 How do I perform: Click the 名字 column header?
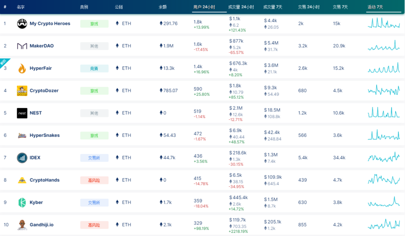pos(21,7)
